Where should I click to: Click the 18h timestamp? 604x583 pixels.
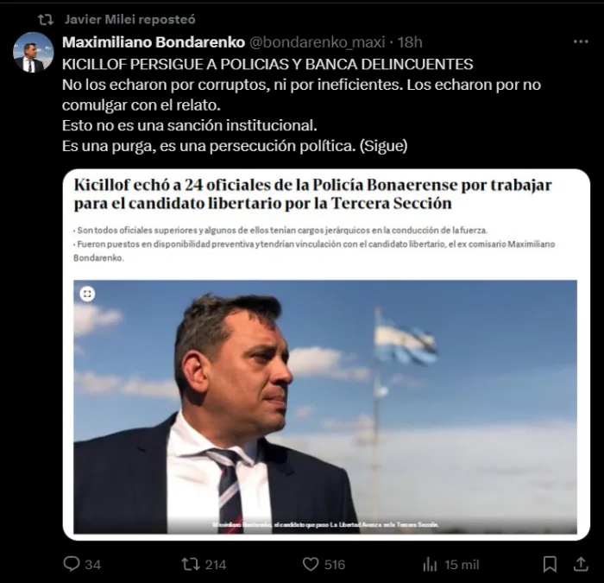click(x=410, y=42)
